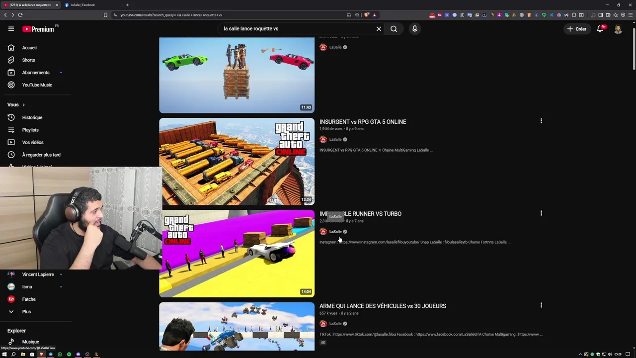Clear the search query with the X
The height and width of the screenshot is (358, 636).
[x=379, y=29]
